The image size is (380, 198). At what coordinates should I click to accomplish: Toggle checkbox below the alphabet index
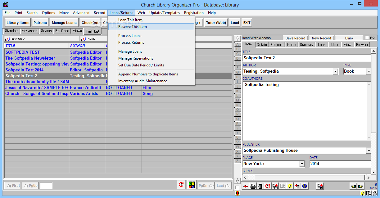(x=237, y=187)
